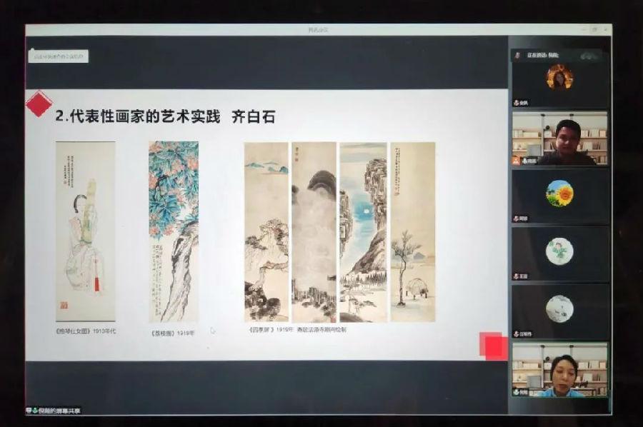The width and height of the screenshot is (643, 427).
Task: Click the red square at slide's bottom right
Action: [493, 346]
